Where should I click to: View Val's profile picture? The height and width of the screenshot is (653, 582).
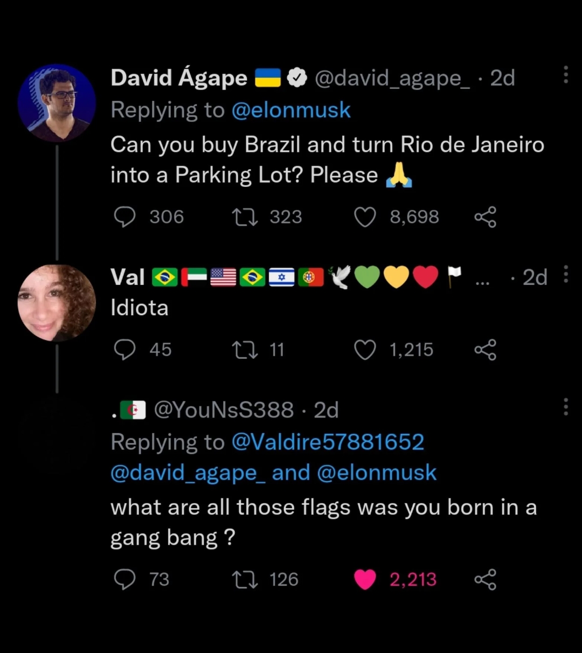click(57, 303)
